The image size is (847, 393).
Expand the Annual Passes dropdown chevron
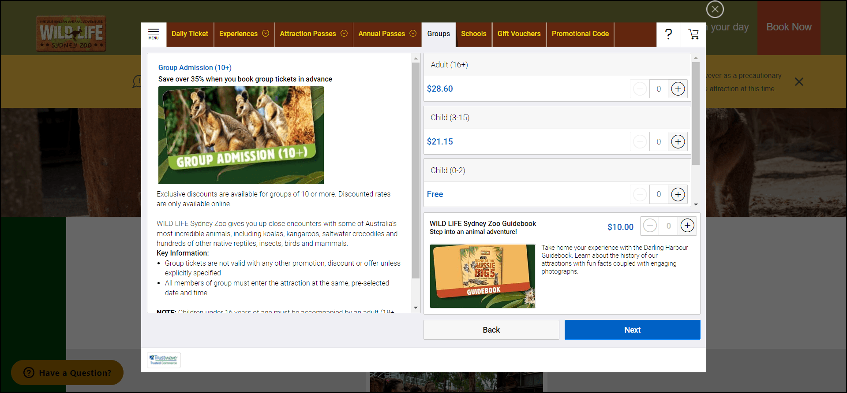413,33
